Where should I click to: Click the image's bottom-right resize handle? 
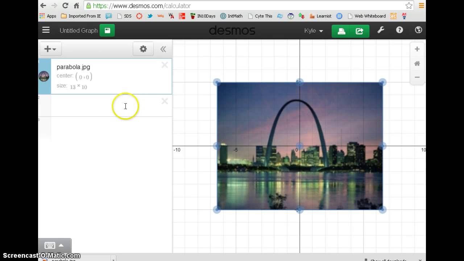383,210
